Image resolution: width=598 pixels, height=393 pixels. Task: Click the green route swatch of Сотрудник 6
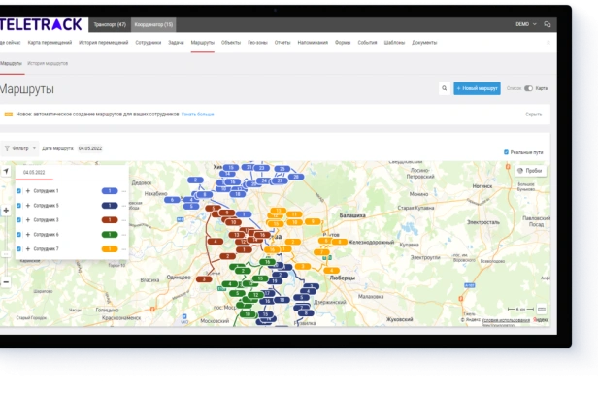(110, 235)
